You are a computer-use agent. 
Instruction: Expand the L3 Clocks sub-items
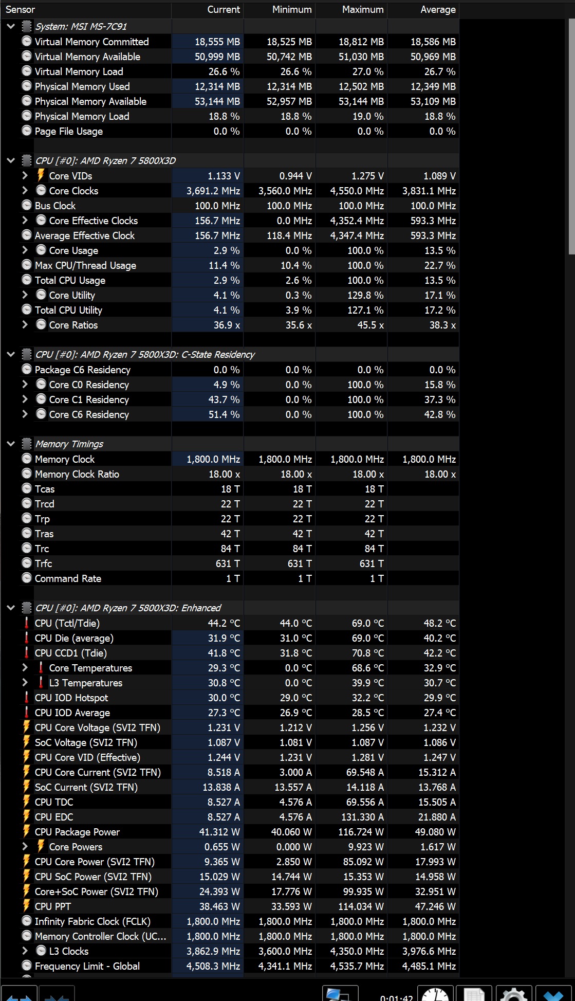coord(25,951)
